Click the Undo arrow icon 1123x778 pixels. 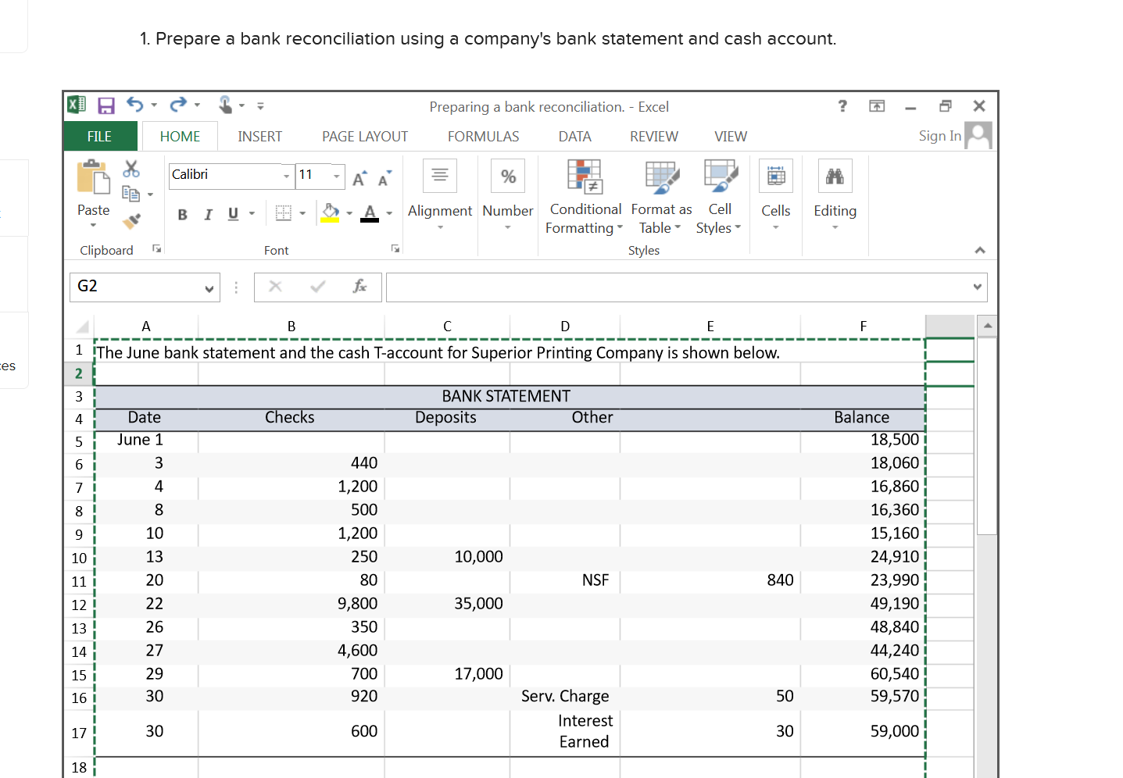pos(135,105)
